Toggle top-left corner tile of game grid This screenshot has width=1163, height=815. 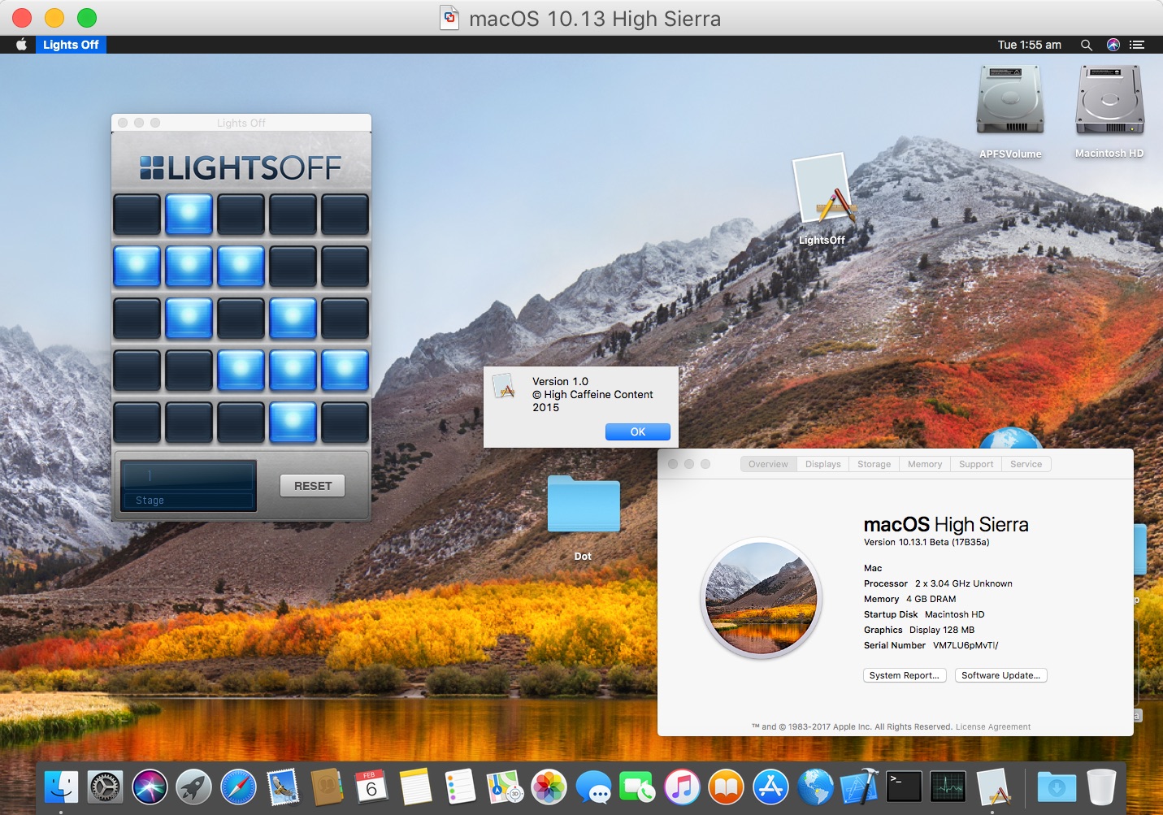137,215
